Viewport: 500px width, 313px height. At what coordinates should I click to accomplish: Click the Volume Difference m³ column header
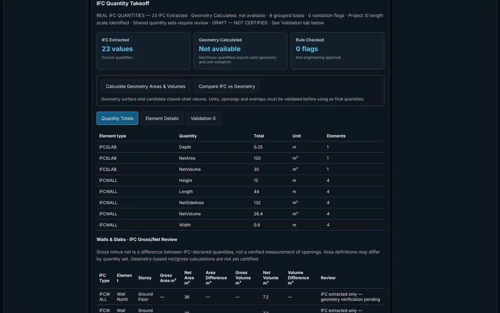[x=298, y=278]
